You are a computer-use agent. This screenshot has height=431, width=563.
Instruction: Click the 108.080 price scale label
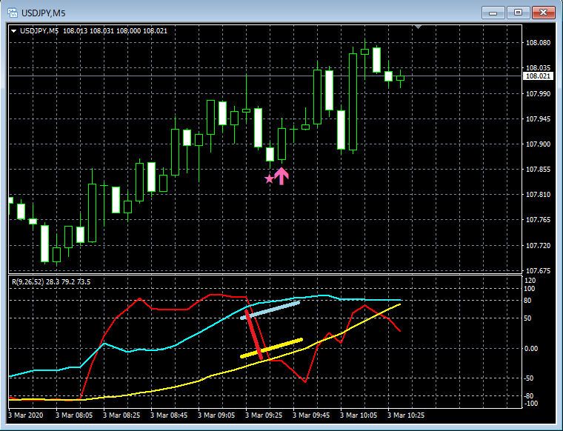tap(538, 43)
